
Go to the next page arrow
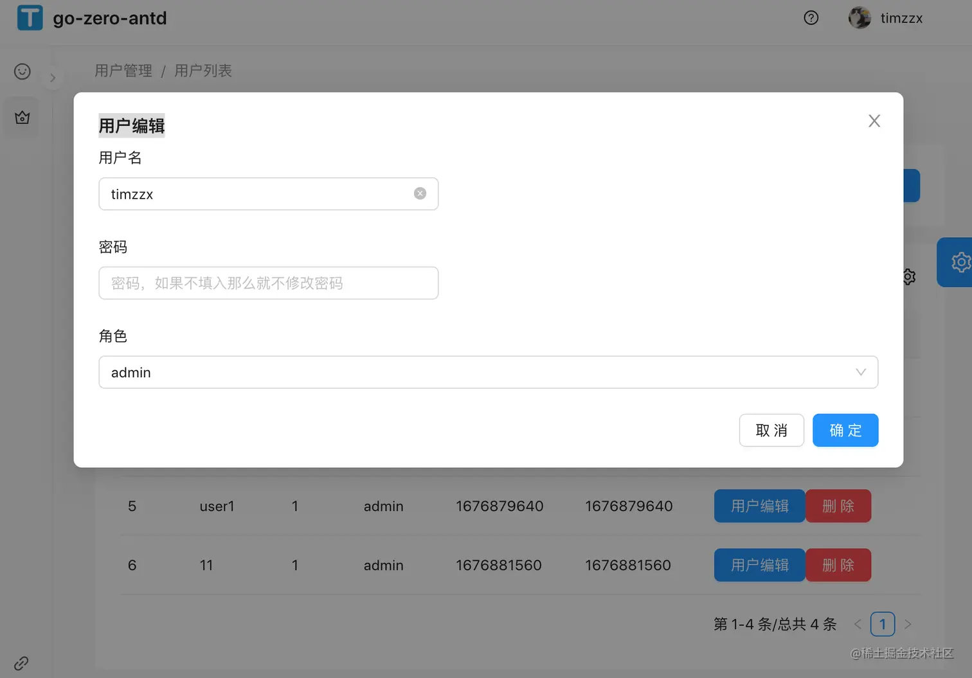(908, 624)
